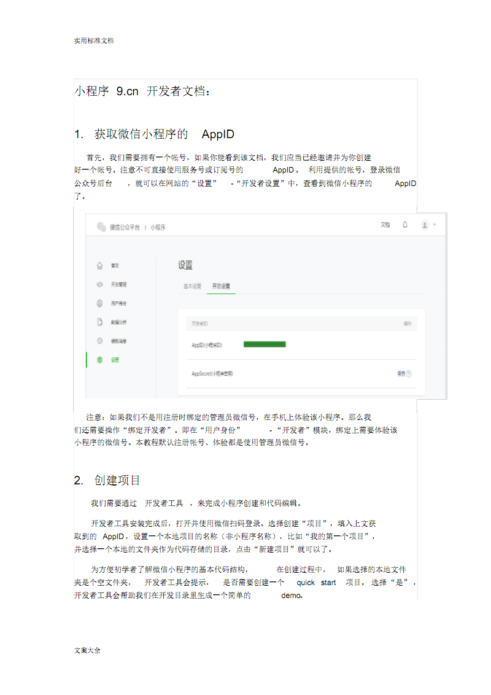Click the user avatar icon
The width and height of the screenshot is (491, 695).
click(425, 225)
